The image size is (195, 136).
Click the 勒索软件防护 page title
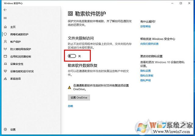point(90,14)
